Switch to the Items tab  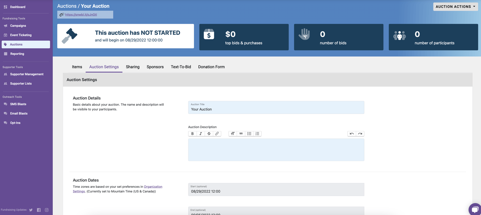pyautogui.click(x=77, y=67)
